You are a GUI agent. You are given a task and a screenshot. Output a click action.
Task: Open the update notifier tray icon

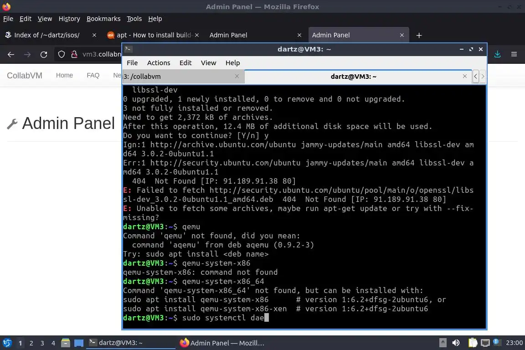click(x=497, y=342)
